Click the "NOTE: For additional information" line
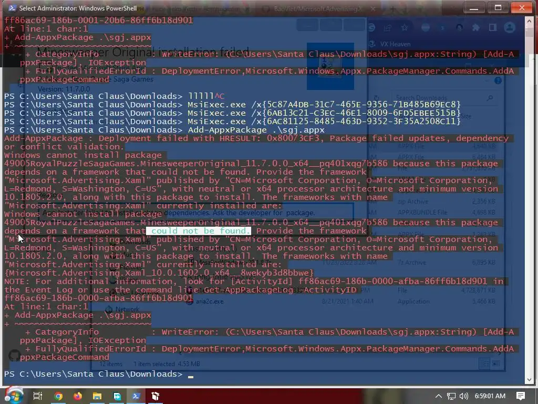The height and width of the screenshot is (404, 538). [254, 281]
